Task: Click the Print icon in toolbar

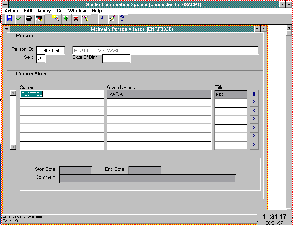Action: 29,18
